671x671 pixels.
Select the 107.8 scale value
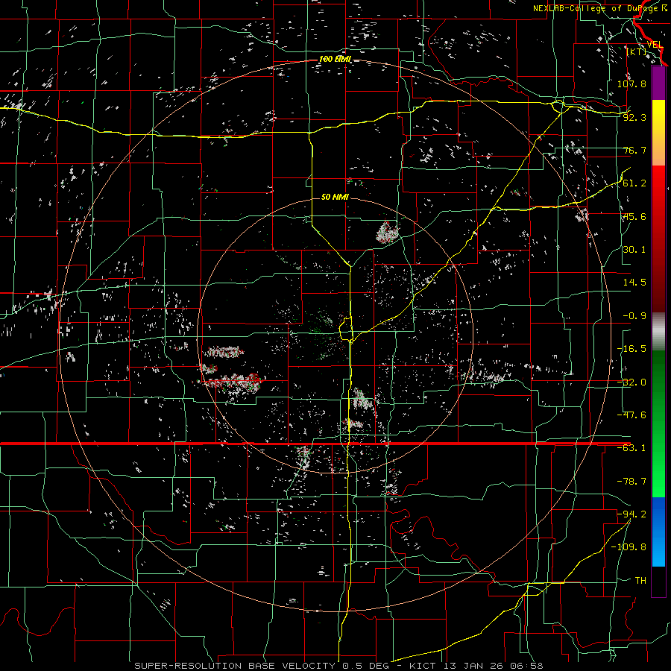pos(631,84)
